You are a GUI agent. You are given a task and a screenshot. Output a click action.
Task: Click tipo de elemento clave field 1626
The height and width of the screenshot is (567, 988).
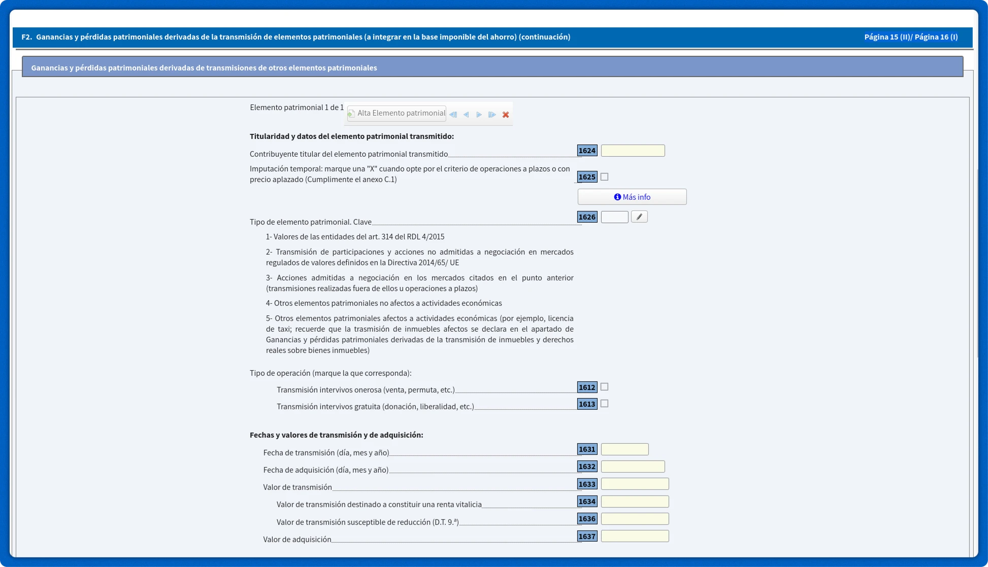(614, 217)
